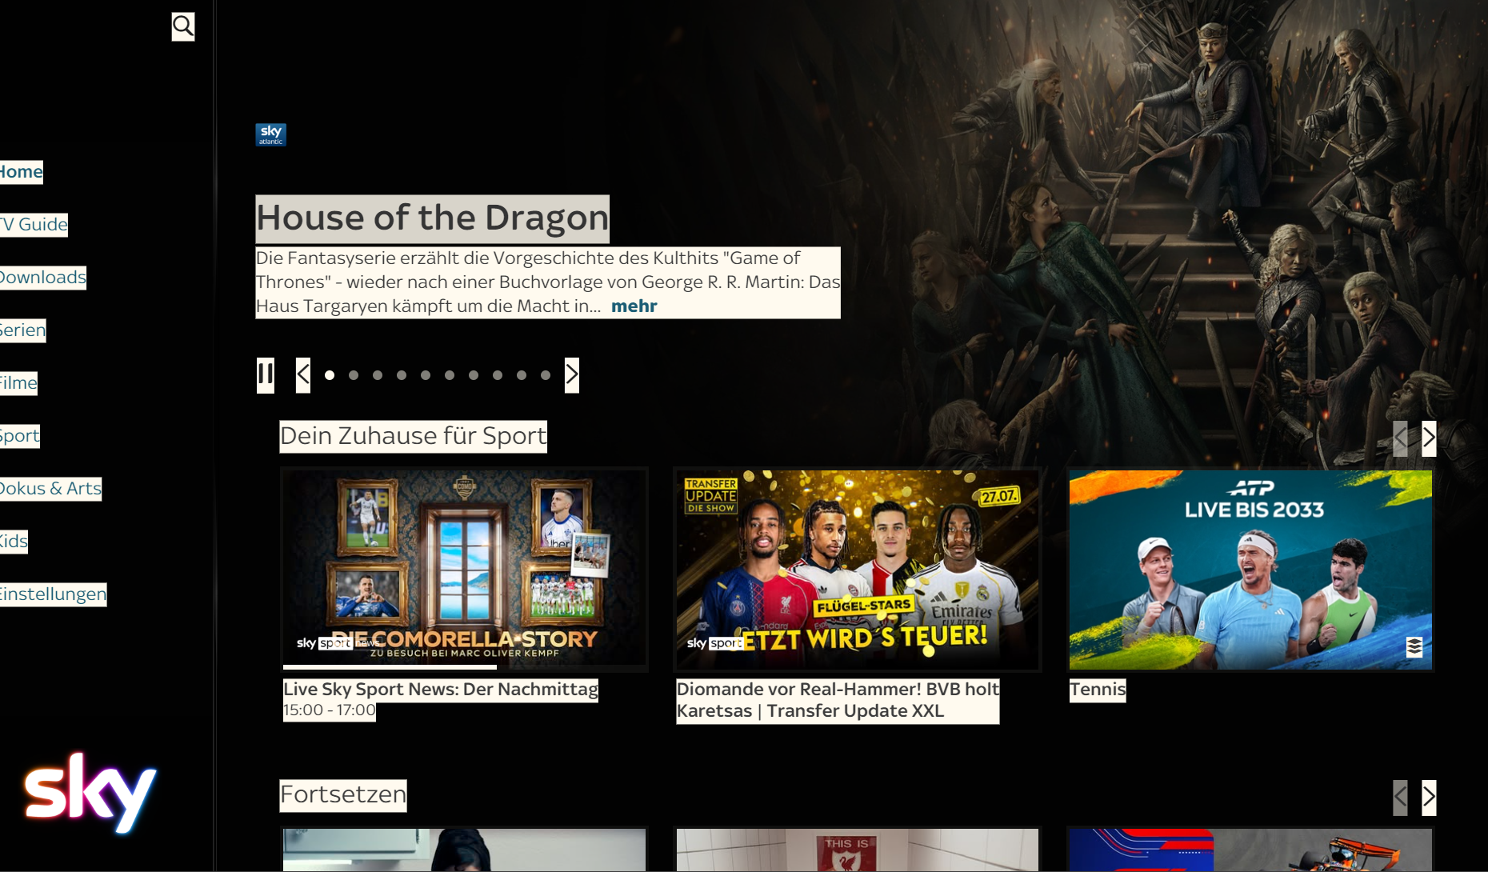Open the ATP Tennis thumbnail
1488x872 pixels.
tap(1251, 570)
